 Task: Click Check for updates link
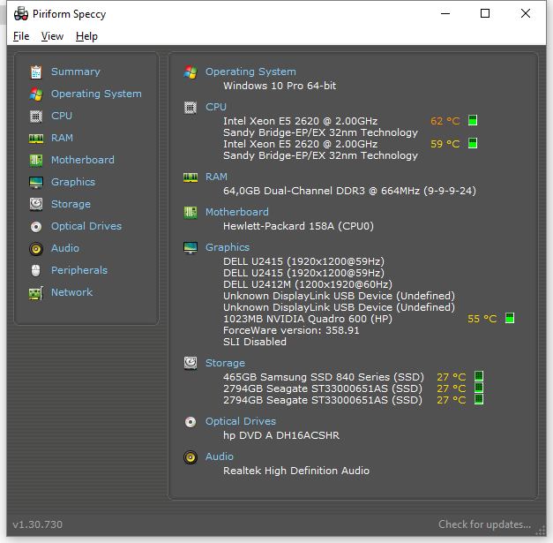pyautogui.click(x=484, y=524)
